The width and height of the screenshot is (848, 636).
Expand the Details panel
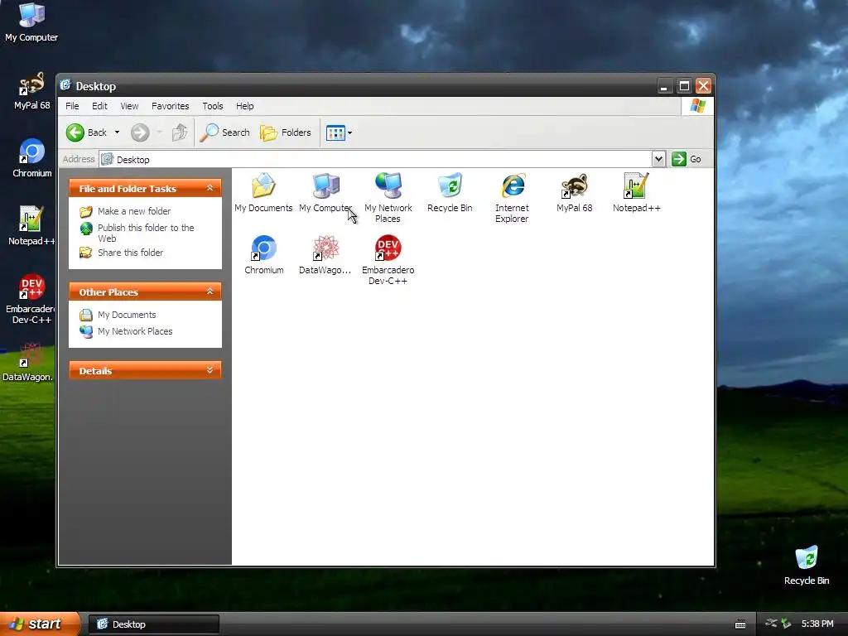(x=210, y=370)
